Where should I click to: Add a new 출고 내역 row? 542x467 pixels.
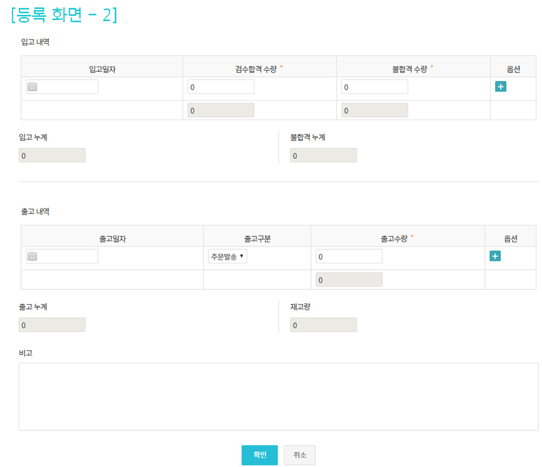click(x=495, y=257)
